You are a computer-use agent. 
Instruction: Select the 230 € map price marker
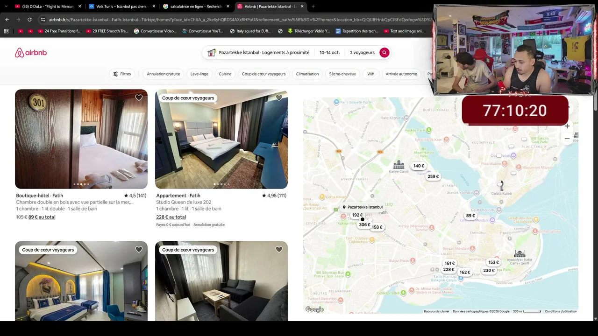coord(489,271)
